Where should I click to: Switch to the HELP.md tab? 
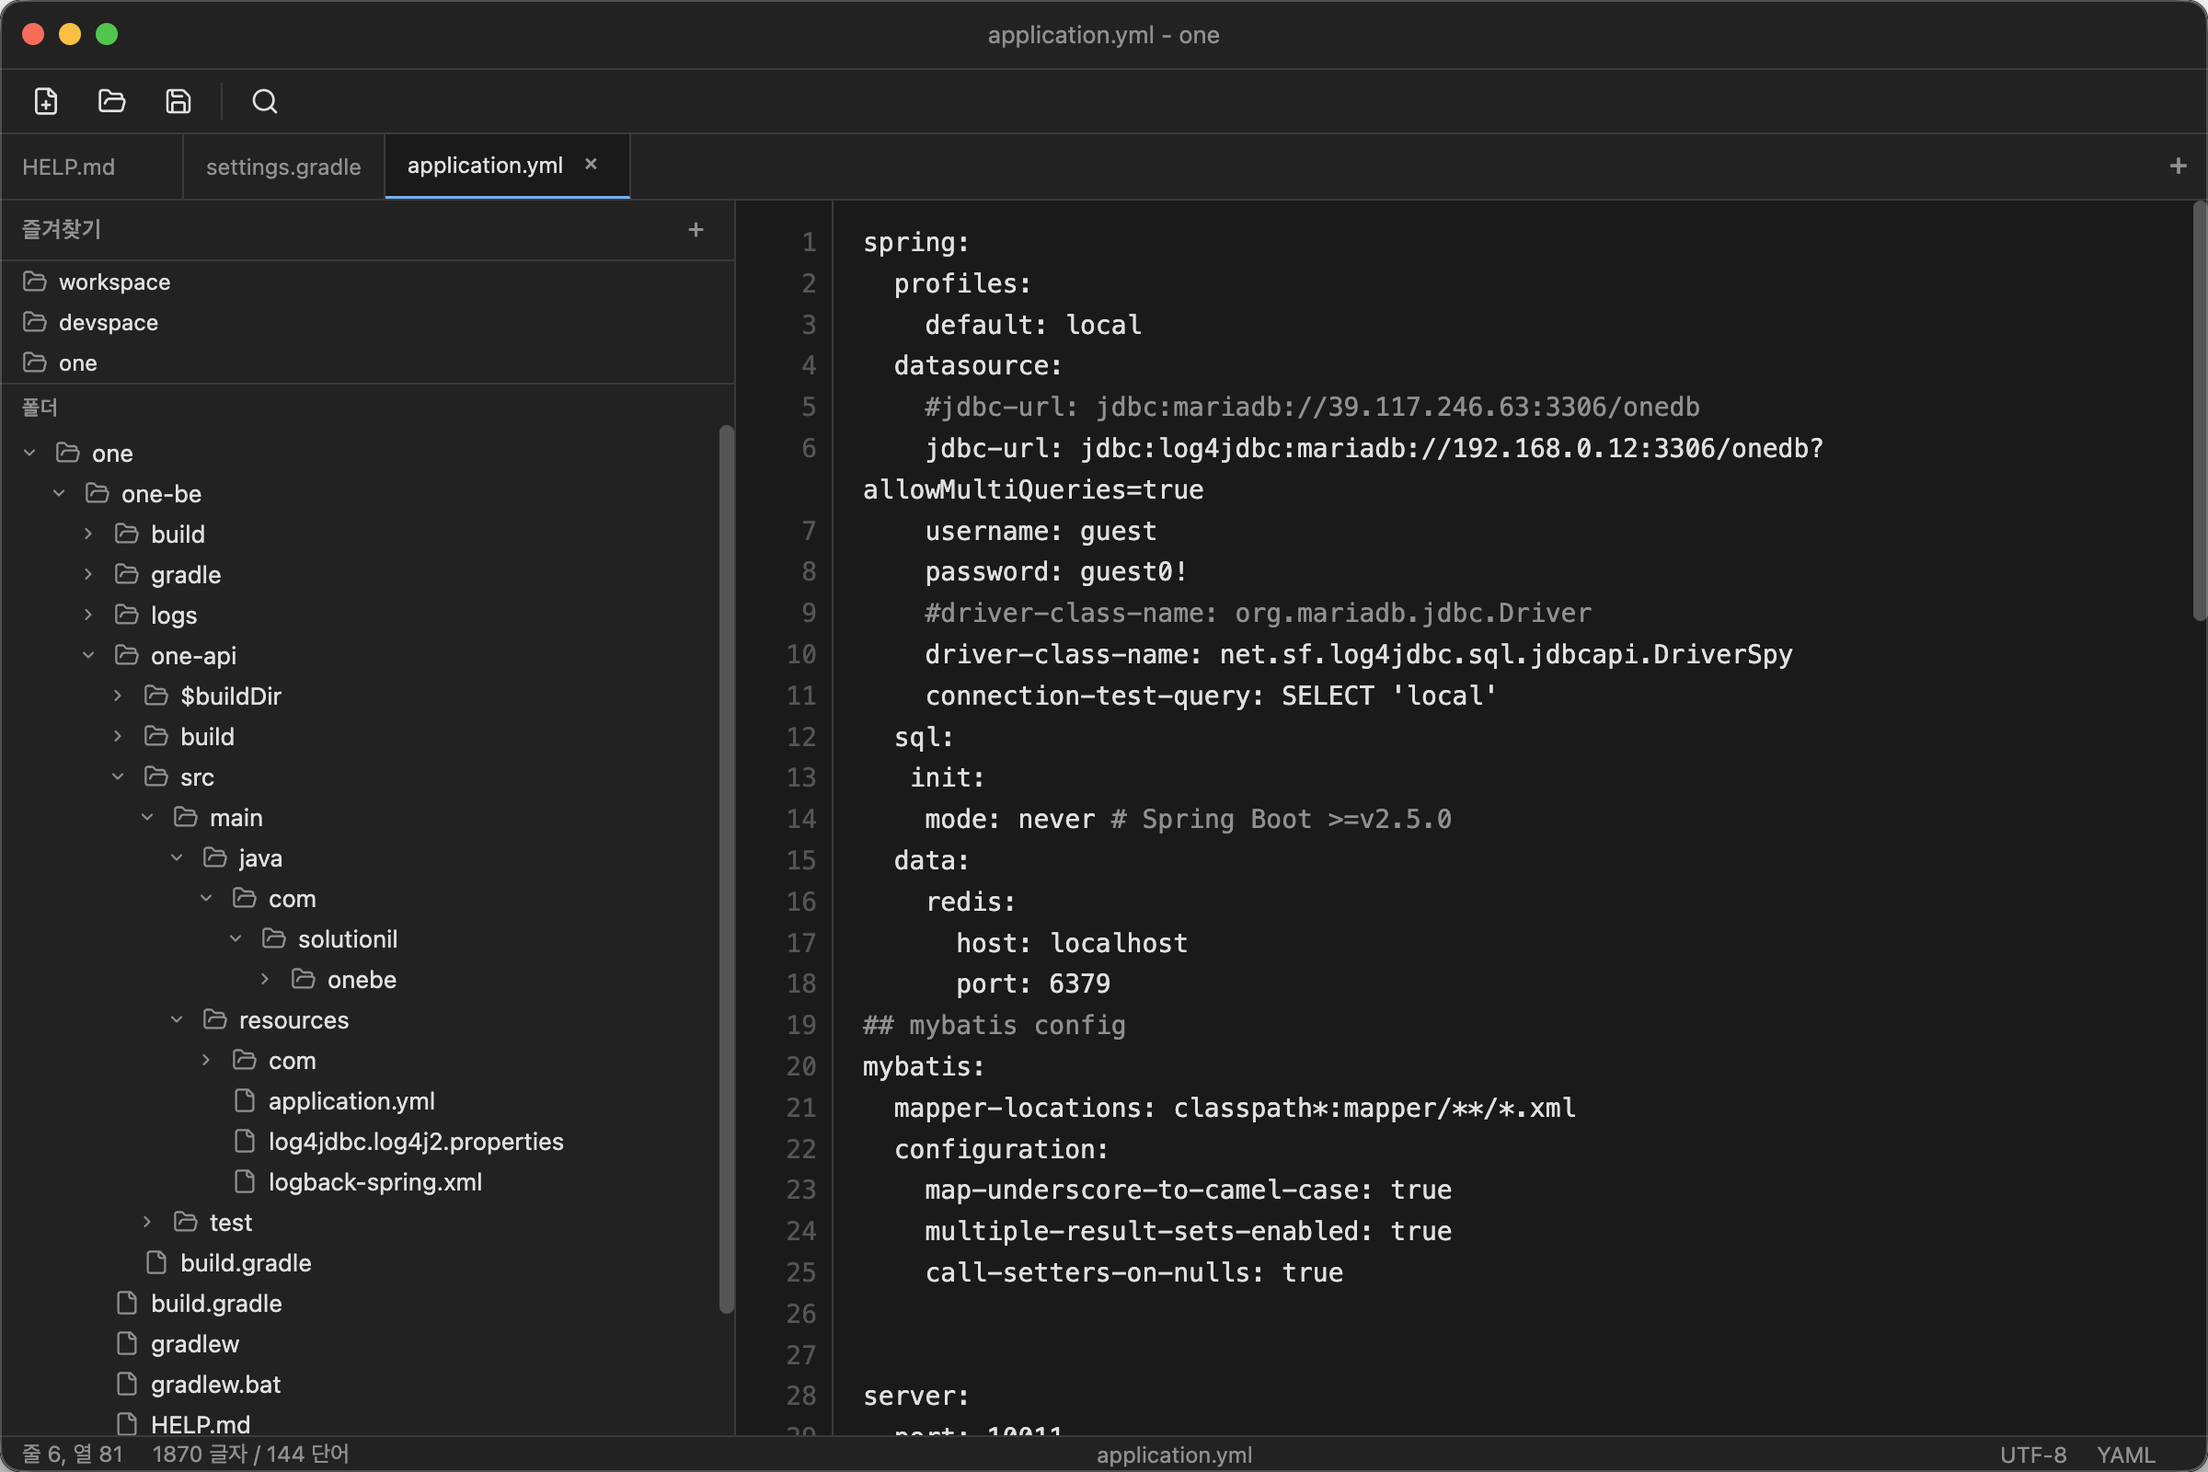click(x=68, y=167)
